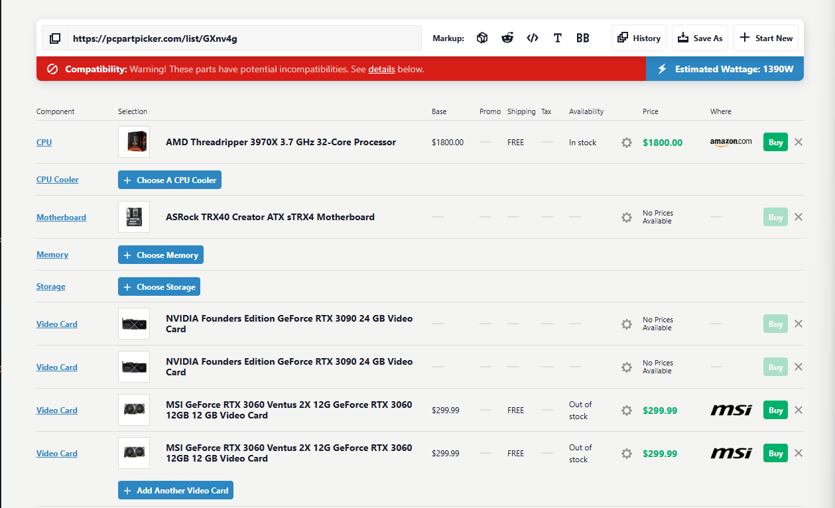The height and width of the screenshot is (508, 835).
Task: Open price settings gear for second RTX 3060
Action: [627, 454]
